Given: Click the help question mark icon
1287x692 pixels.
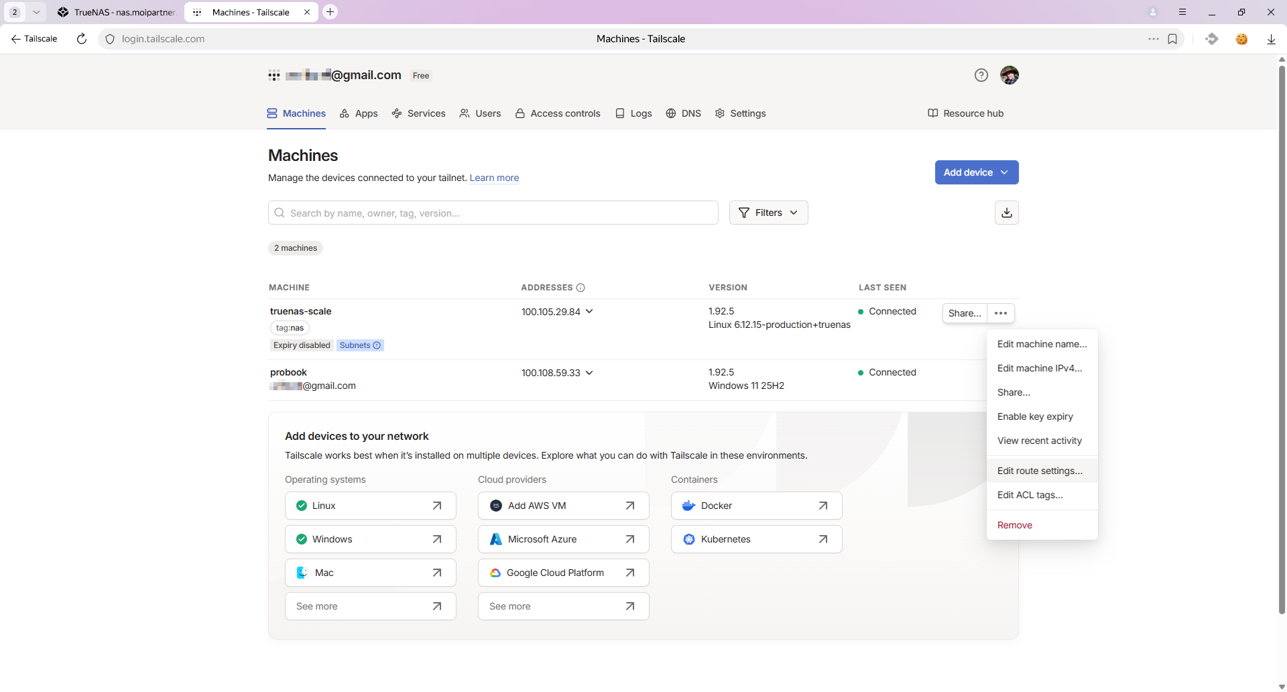Looking at the screenshot, I should click(x=981, y=75).
